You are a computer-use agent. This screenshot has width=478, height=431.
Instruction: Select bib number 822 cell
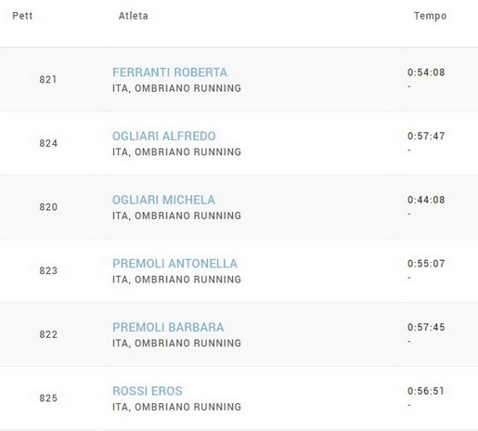point(48,334)
